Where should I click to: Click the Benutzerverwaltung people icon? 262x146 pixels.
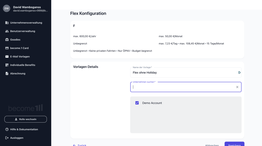click(x=7, y=31)
